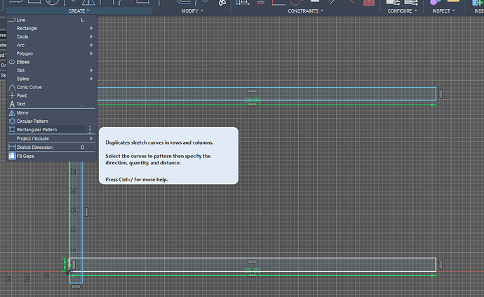484x297 pixels.
Task: Select the Line tool in Create menu
Action: point(21,20)
